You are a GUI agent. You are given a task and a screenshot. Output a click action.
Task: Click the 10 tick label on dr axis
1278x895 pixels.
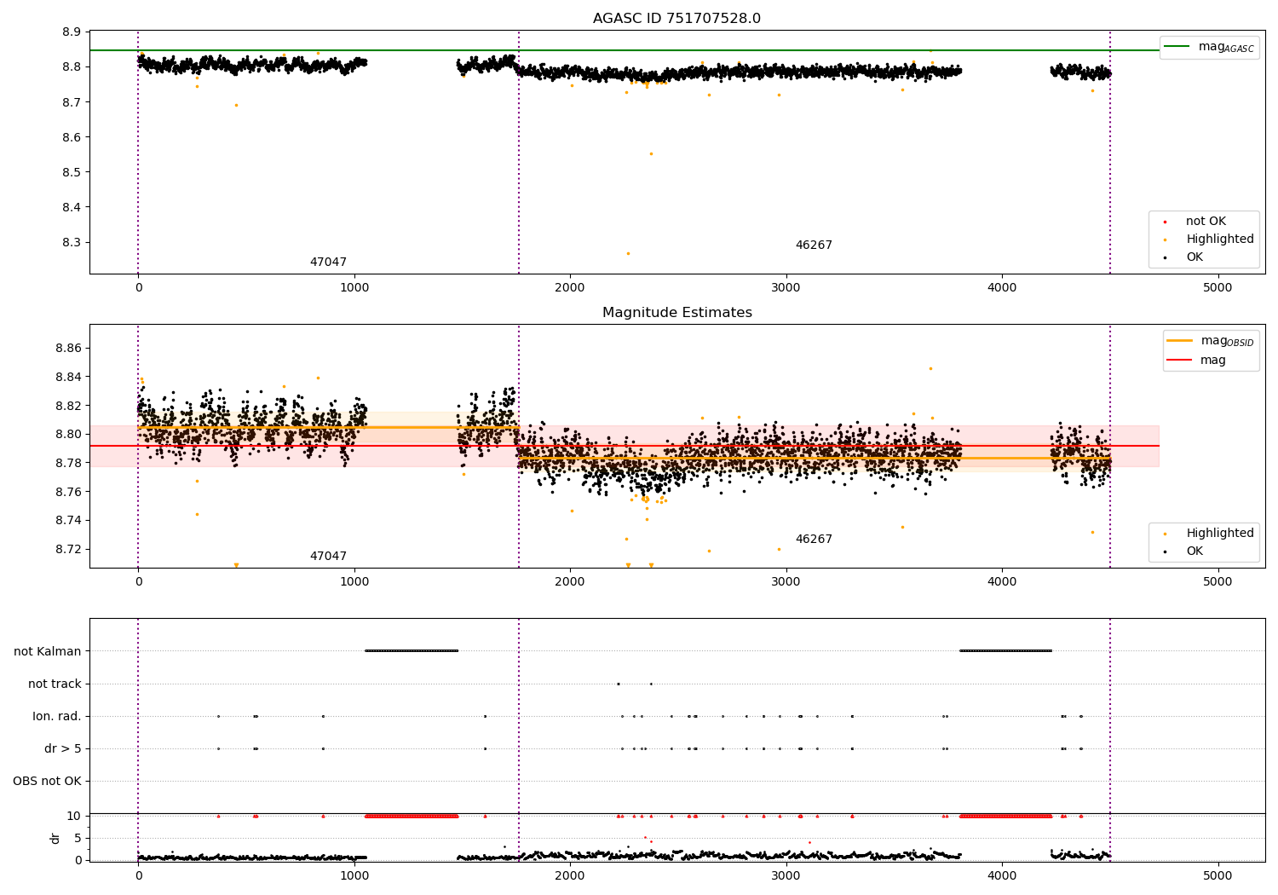[x=74, y=816]
